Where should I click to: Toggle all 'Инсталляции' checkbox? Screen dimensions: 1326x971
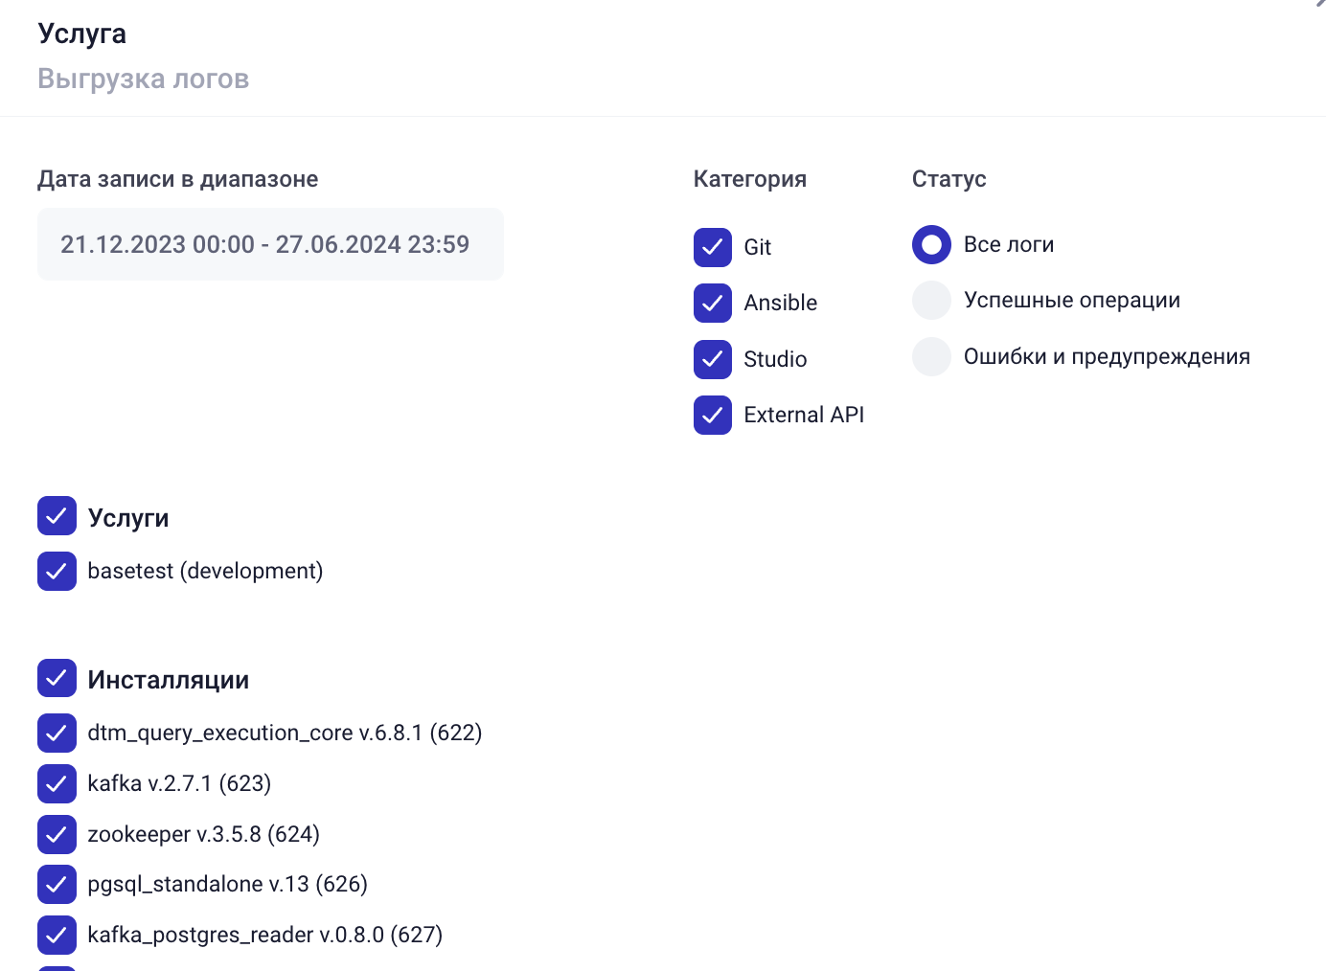pyautogui.click(x=57, y=678)
